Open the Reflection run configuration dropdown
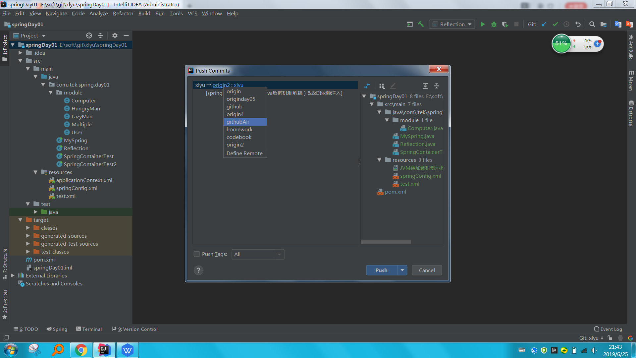Screen dimensions: 636x358 coord(452,24)
